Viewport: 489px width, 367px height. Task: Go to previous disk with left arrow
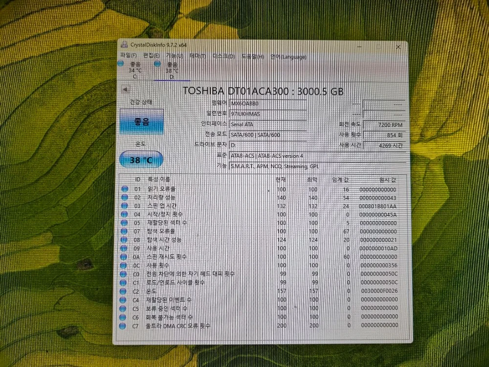[x=125, y=90]
